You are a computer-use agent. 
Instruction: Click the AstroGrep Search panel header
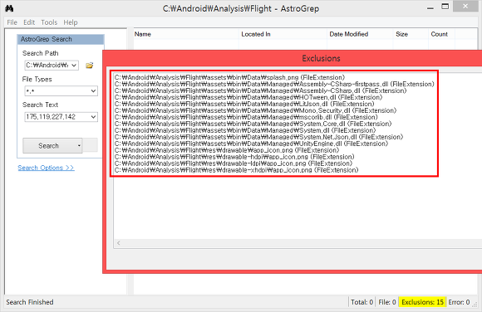[x=61, y=39]
